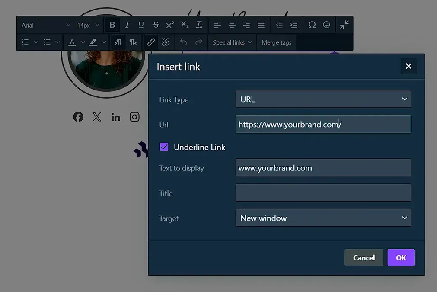Click the unlink icon in toolbar
Viewport: 437px width, 292px height.
pos(166,42)
